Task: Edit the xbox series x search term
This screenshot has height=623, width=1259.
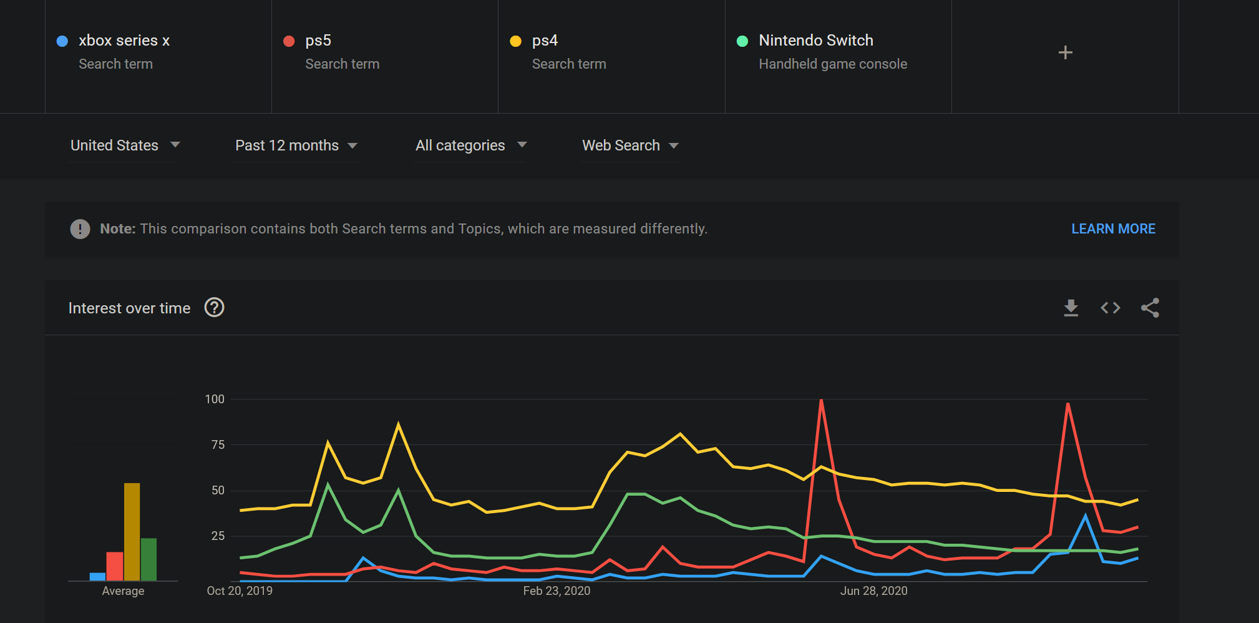Action: pyautogui.click(x=158, y=56)
